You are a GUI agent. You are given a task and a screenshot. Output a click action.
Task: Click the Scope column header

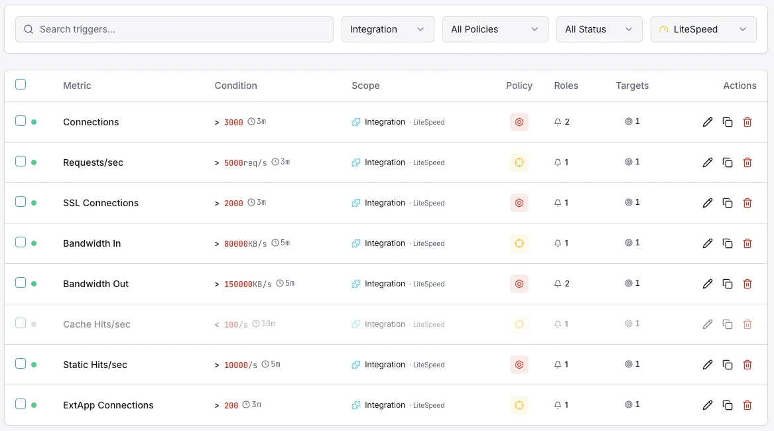[365, 86]
